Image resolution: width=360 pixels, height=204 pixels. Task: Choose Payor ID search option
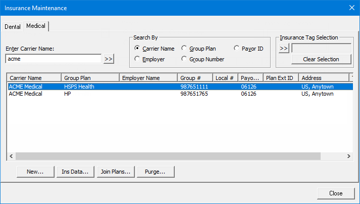point(237,49)
